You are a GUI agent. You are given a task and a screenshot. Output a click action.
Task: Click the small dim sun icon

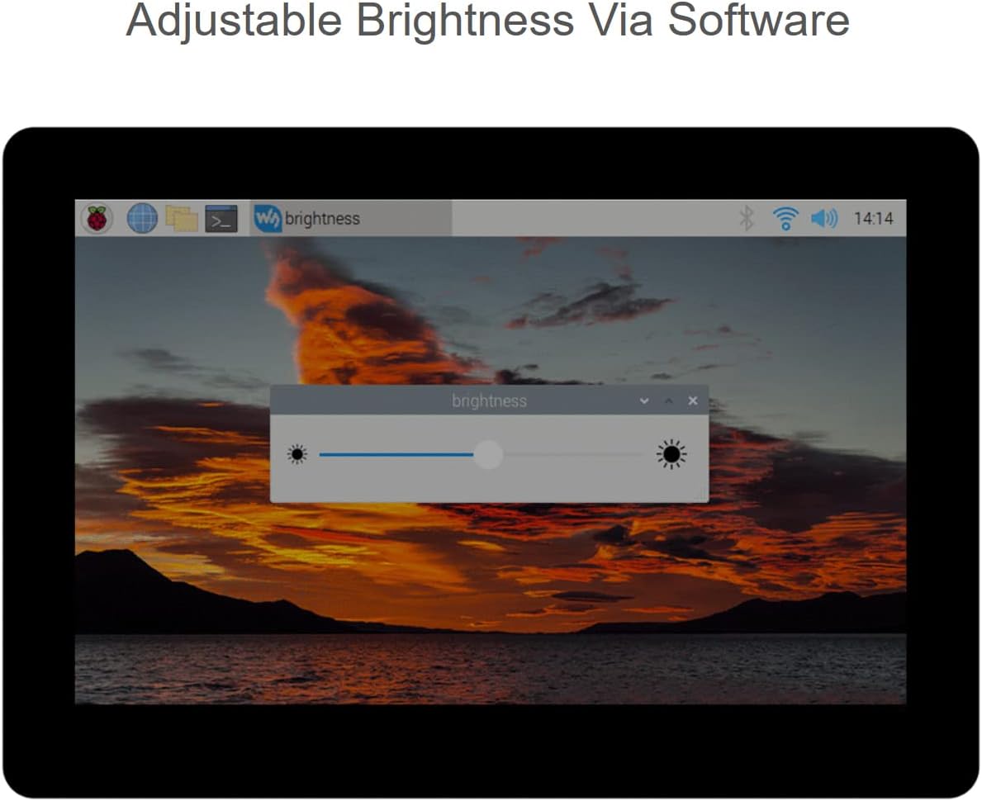(297, 454)
